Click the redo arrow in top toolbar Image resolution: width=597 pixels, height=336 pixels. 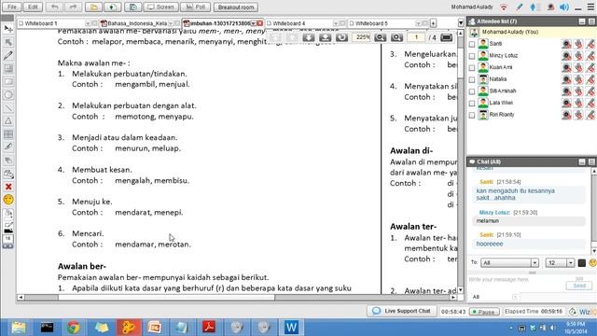coord(73,7)
